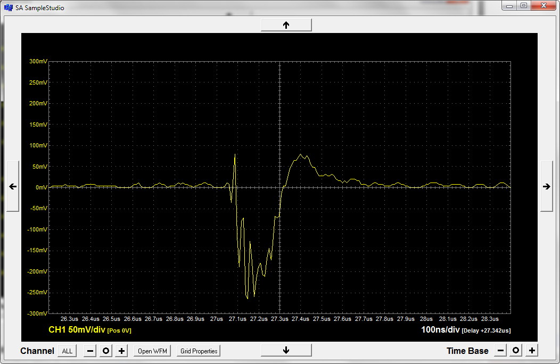
Task: Click the [Delay +27.342us] readout
Action: click(486, 330)
